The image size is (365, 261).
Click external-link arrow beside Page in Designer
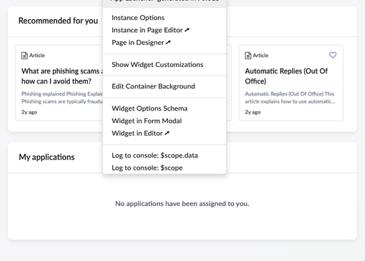[169, 43]
